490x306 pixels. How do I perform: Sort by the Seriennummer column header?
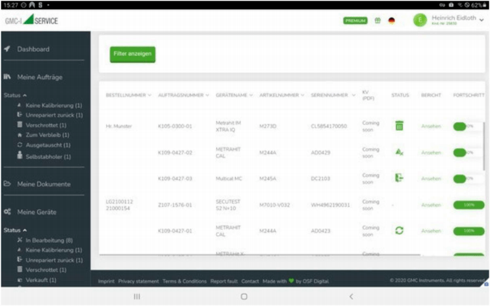(333, 96)
